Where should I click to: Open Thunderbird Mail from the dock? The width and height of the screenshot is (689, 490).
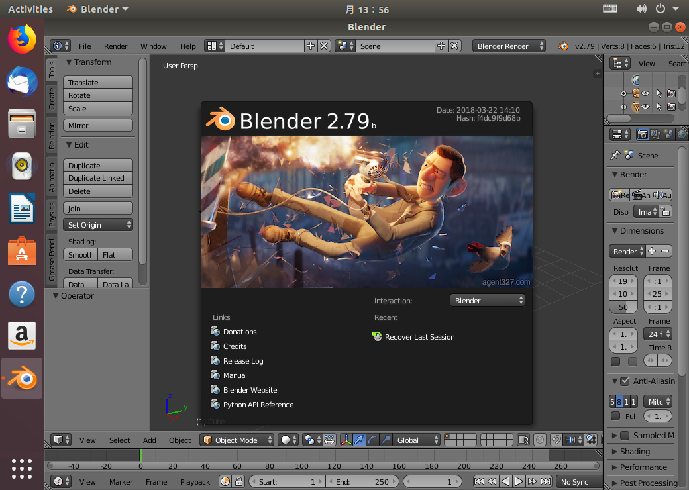[21, 81]
